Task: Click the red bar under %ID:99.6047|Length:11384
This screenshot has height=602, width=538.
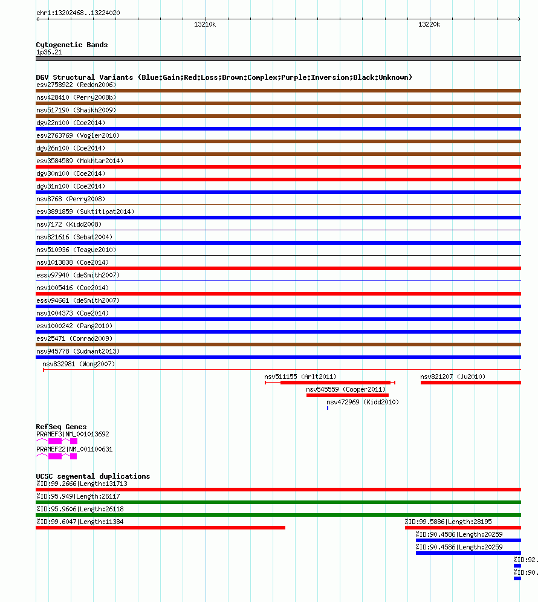Action: (161, 528)
